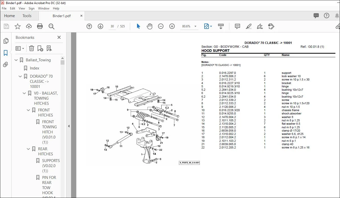Click the Save file icon

pos(6,26)
